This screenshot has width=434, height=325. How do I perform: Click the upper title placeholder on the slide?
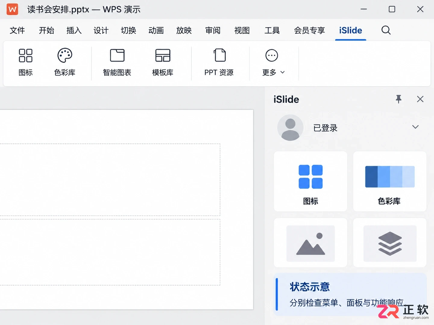(x=110, y=180)
